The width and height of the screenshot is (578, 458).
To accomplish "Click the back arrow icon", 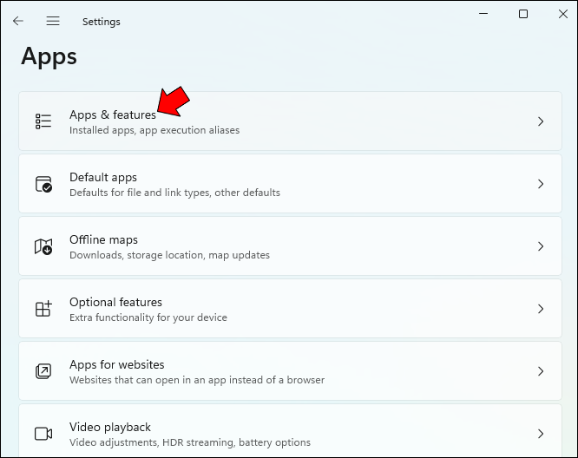I will click(18, 21).
